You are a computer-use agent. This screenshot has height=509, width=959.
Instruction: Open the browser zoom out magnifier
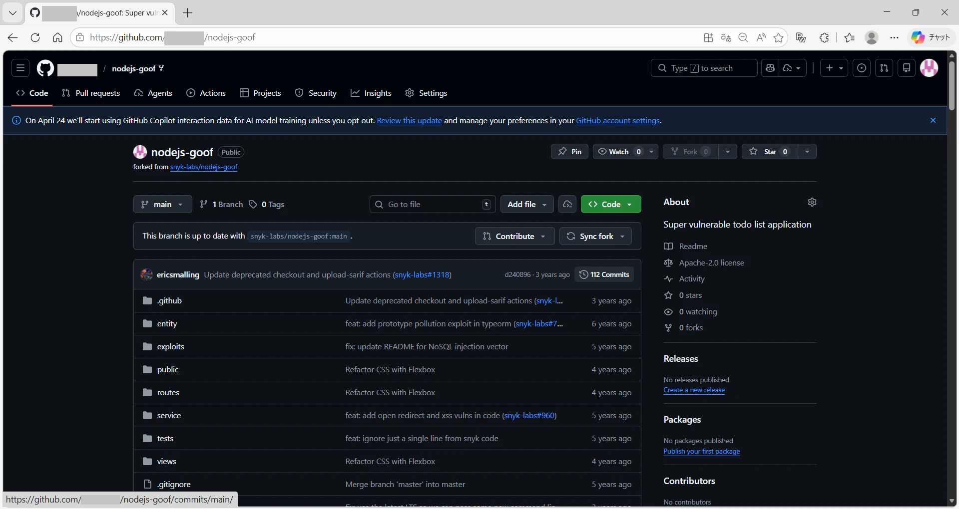(x=743, y=37)
